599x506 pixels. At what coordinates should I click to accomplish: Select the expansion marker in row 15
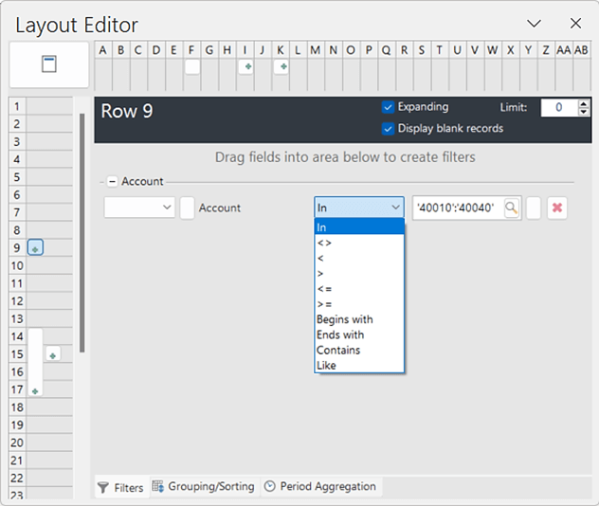pos(53,355)
